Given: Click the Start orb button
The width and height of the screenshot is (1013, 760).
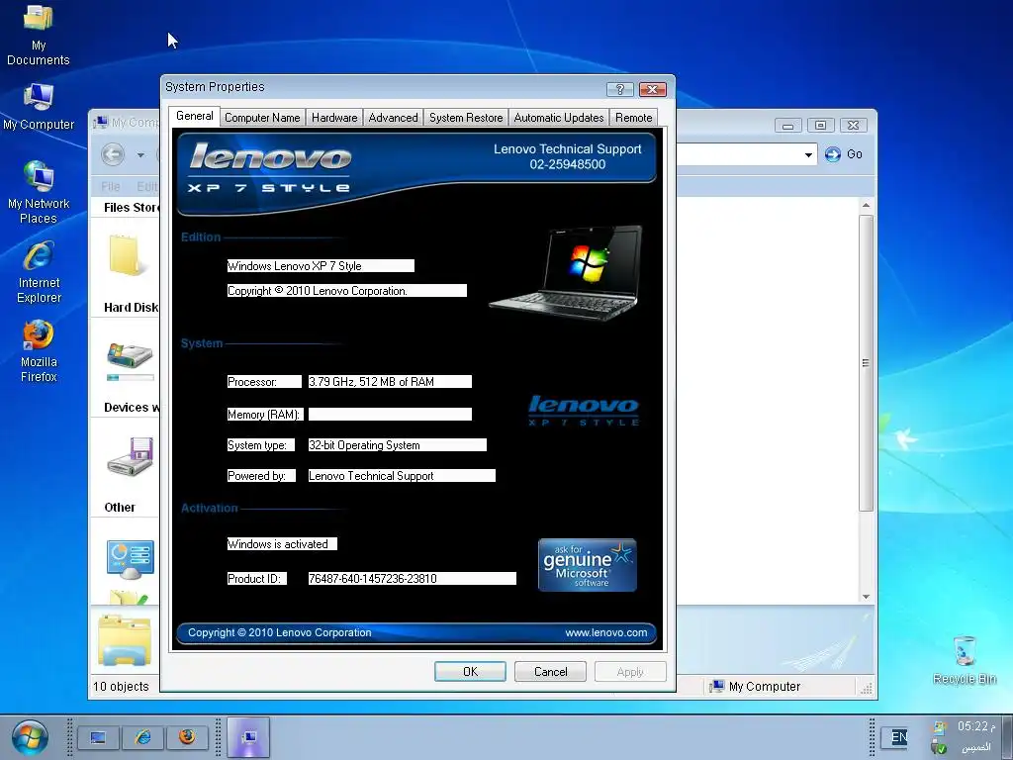Looking at the screenshot, I should click(x=30, y=736).
